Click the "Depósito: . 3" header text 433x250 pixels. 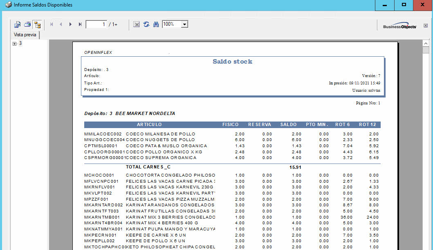pyautogui.click(x=96, y=70)
